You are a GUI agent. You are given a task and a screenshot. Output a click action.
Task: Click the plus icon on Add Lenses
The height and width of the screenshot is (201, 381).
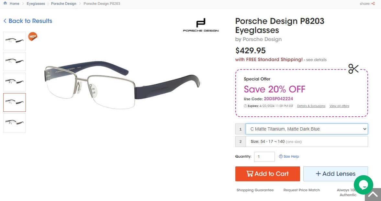[x=319, y=174]
